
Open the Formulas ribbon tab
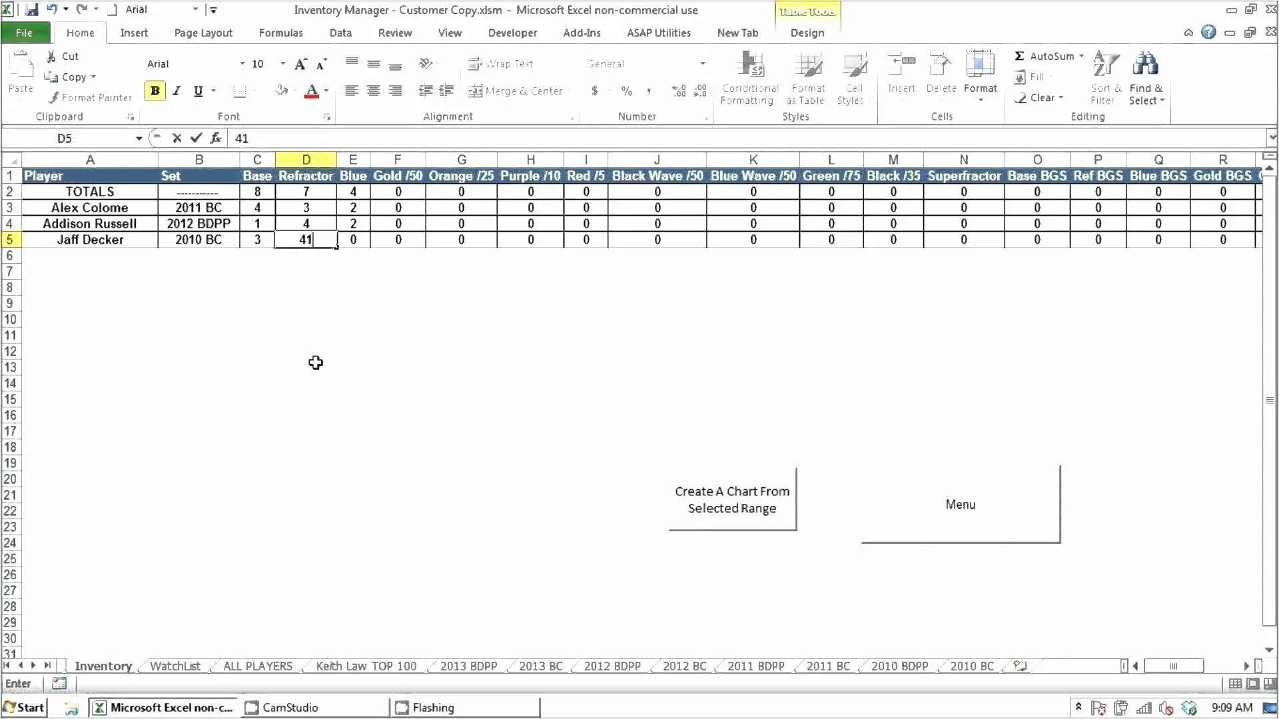click(x=280, y=33)
